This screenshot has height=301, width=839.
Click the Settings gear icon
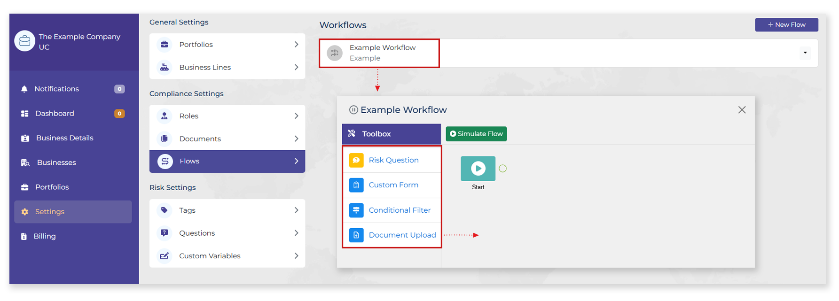click(25, 212)
